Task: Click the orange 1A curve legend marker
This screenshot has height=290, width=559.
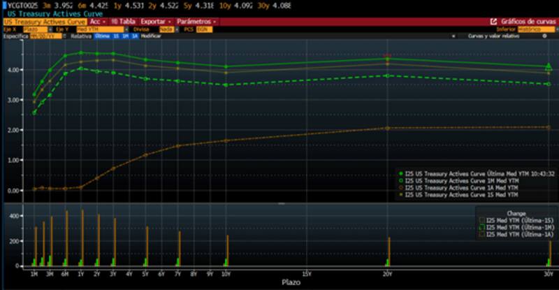Action: (x=401, y=187)
